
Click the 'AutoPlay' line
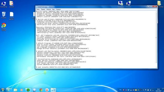(x=56, y=38)
